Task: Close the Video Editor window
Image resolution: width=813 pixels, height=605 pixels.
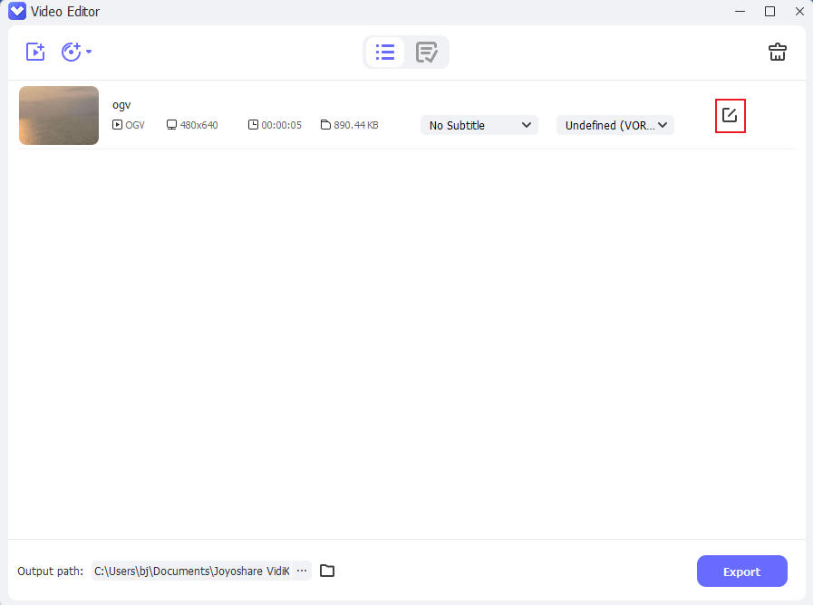Action: [x=798, y=12]
